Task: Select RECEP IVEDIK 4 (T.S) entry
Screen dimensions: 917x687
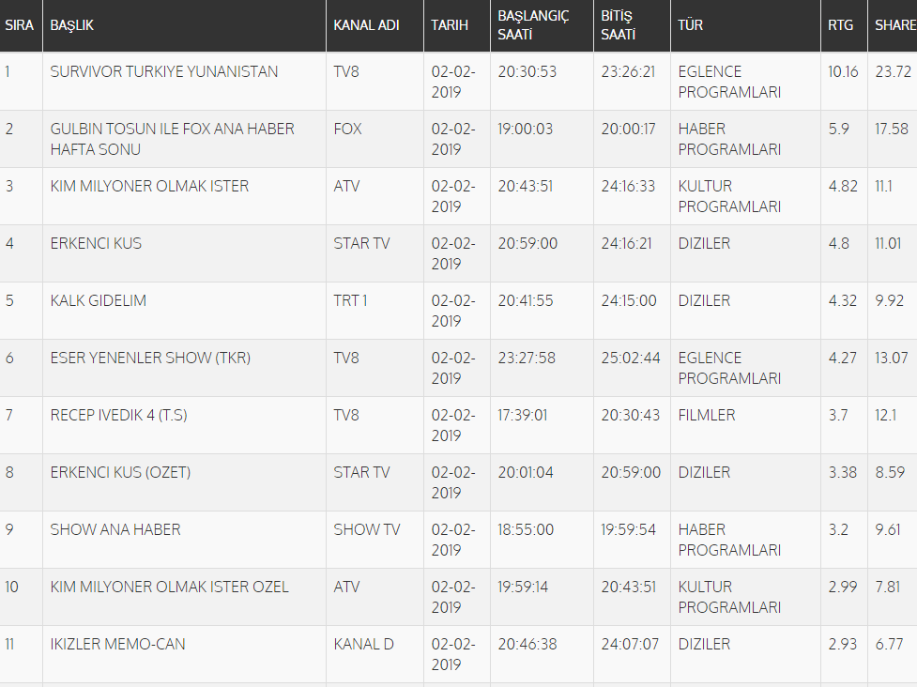Action: [x=118, y=415]
